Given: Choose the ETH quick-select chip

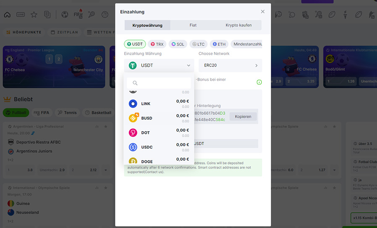Looking at the screenshot, I should [219, 44].
